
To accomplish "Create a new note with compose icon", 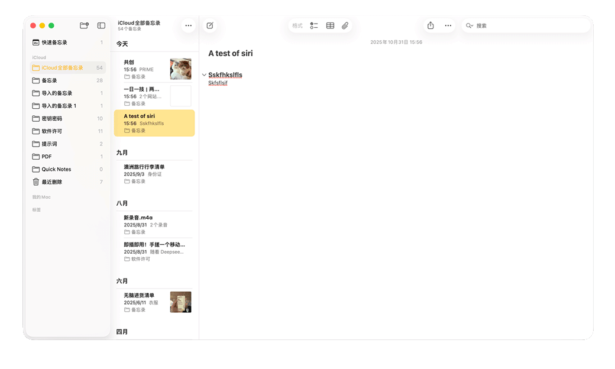I will (210, 25).
